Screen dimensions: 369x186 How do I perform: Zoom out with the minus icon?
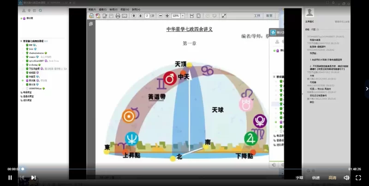click(x=161, y=16)
